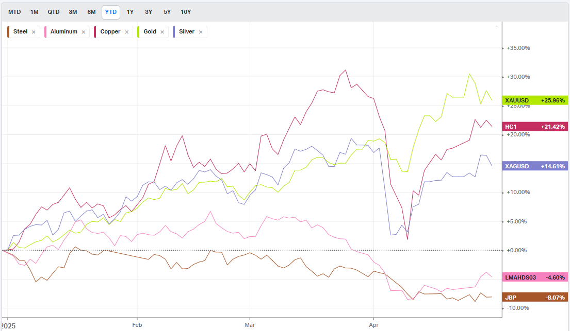Click the +5.00% y-axis label

pos(516,221)
